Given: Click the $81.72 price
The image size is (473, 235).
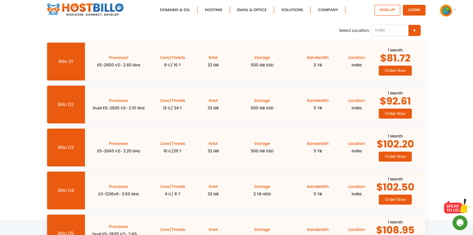Looking at the screenshot, I should (395, 58).
